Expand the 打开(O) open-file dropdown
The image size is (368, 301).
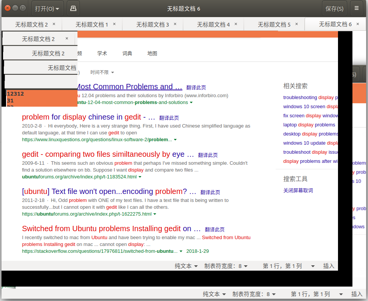coord(47,8)
